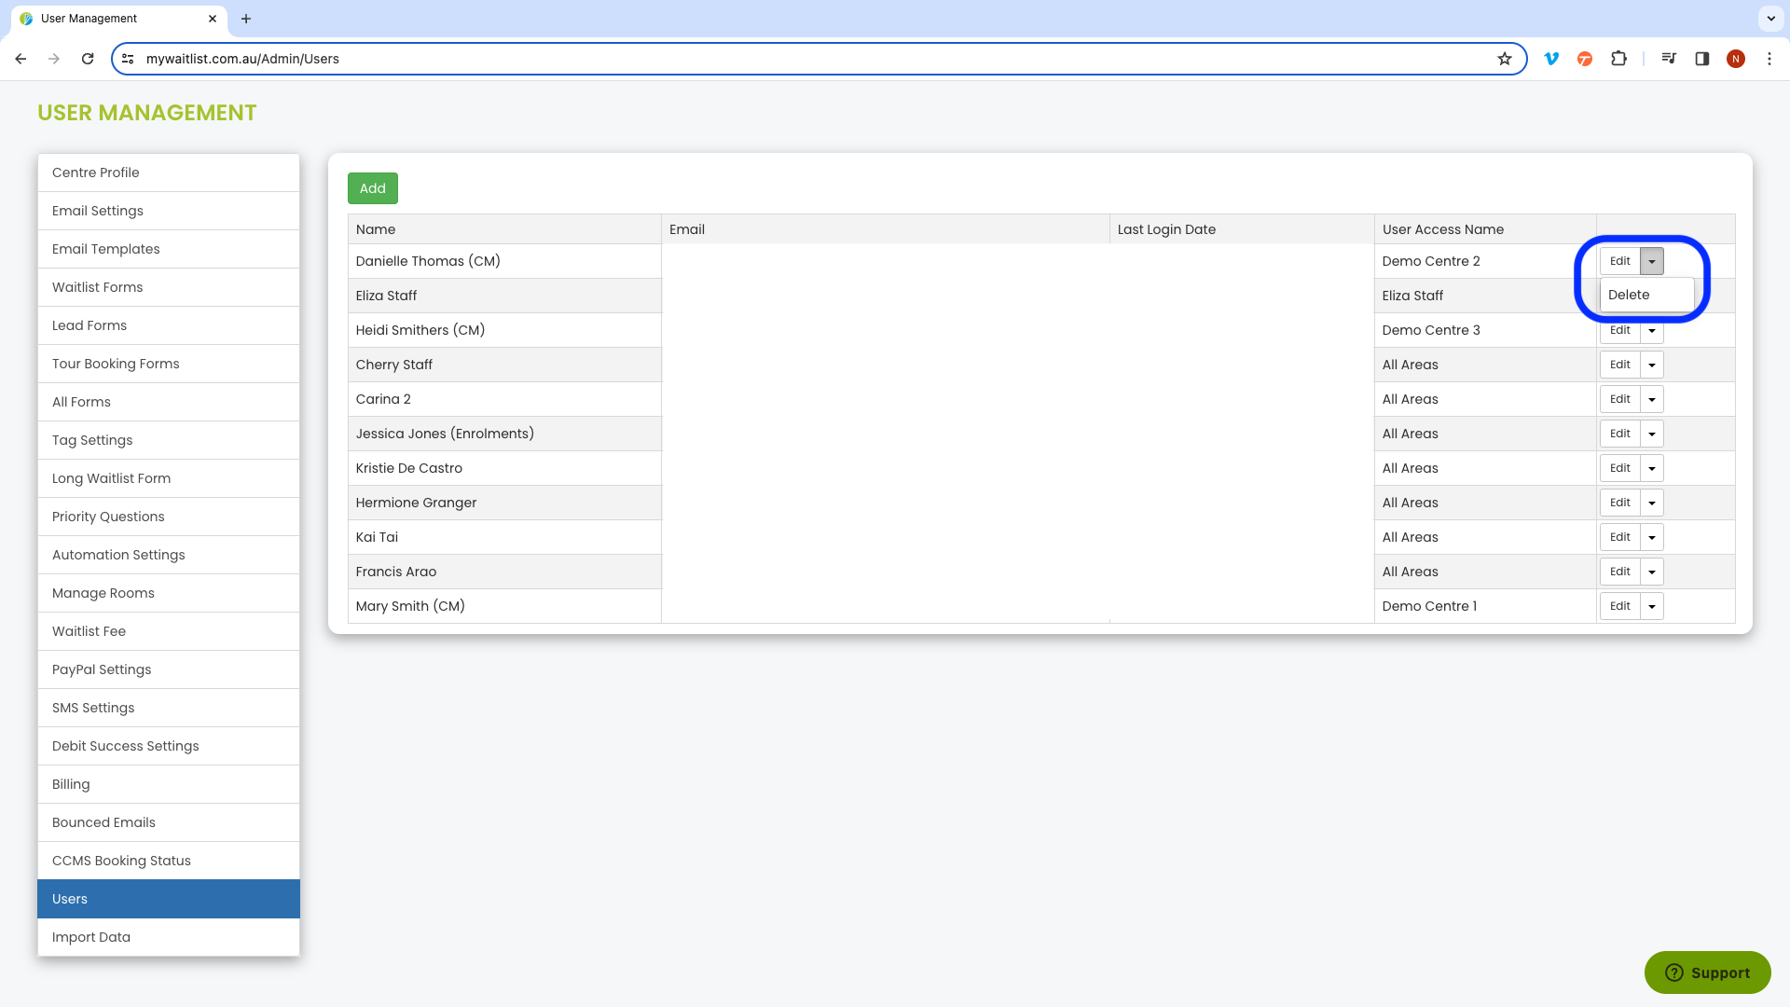Open the Chrome three-dot menu
The image size is (1790, 1007).
[x=1769, y=59]
